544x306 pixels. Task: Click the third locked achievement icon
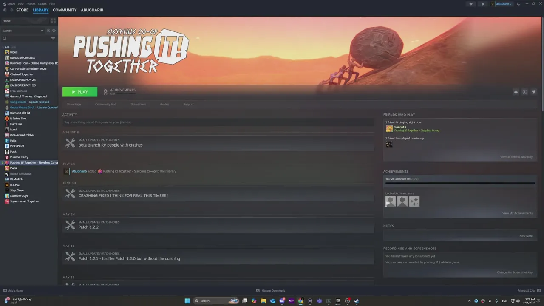(x=414, y=201)
